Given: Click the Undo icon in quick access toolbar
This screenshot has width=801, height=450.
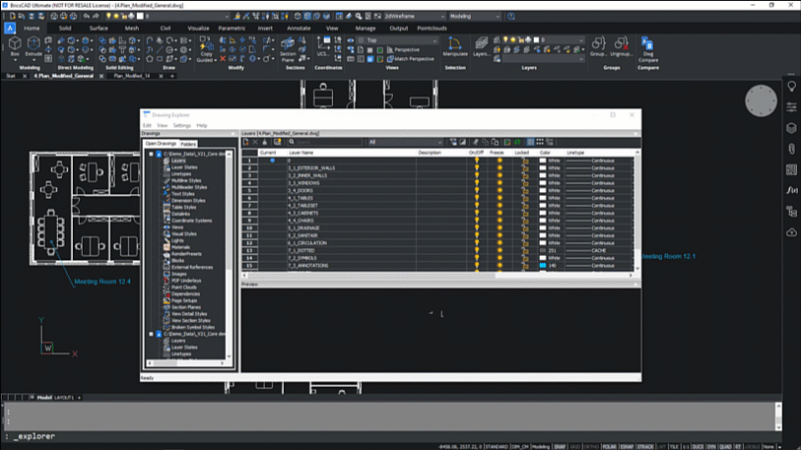Looking at the screenshot, I should [87, 17].
